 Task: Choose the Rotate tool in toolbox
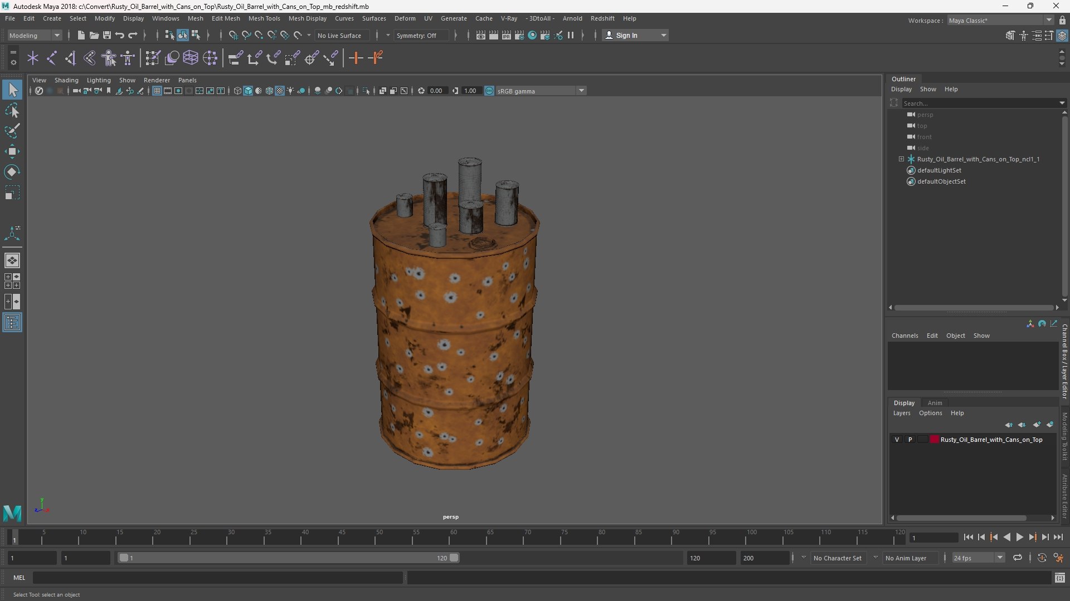(x=12, y=172)
